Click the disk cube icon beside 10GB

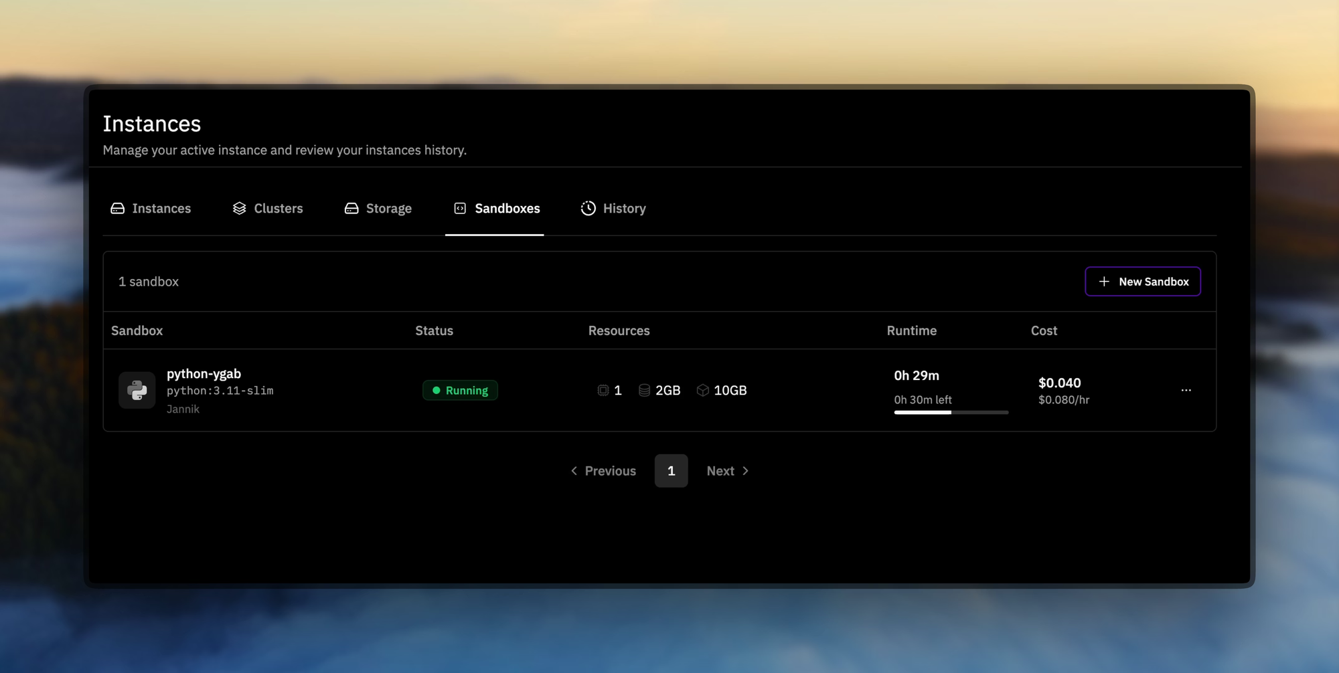[702, 390]
